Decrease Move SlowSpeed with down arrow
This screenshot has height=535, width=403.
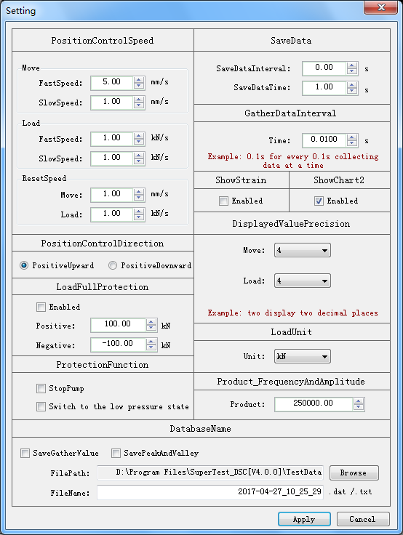tap(139, 105)
